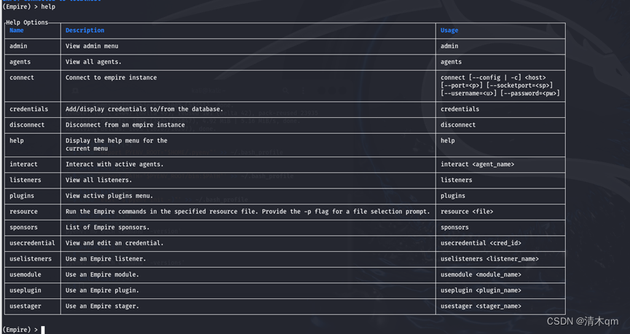Click 'sponsors' in the Name column
The width and height of the screenshot is (630, 334).
tap(23, 227)
